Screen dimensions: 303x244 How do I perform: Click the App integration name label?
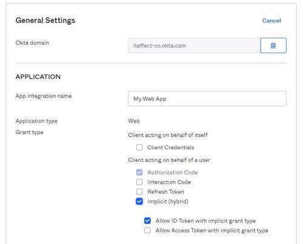point(44,96)
